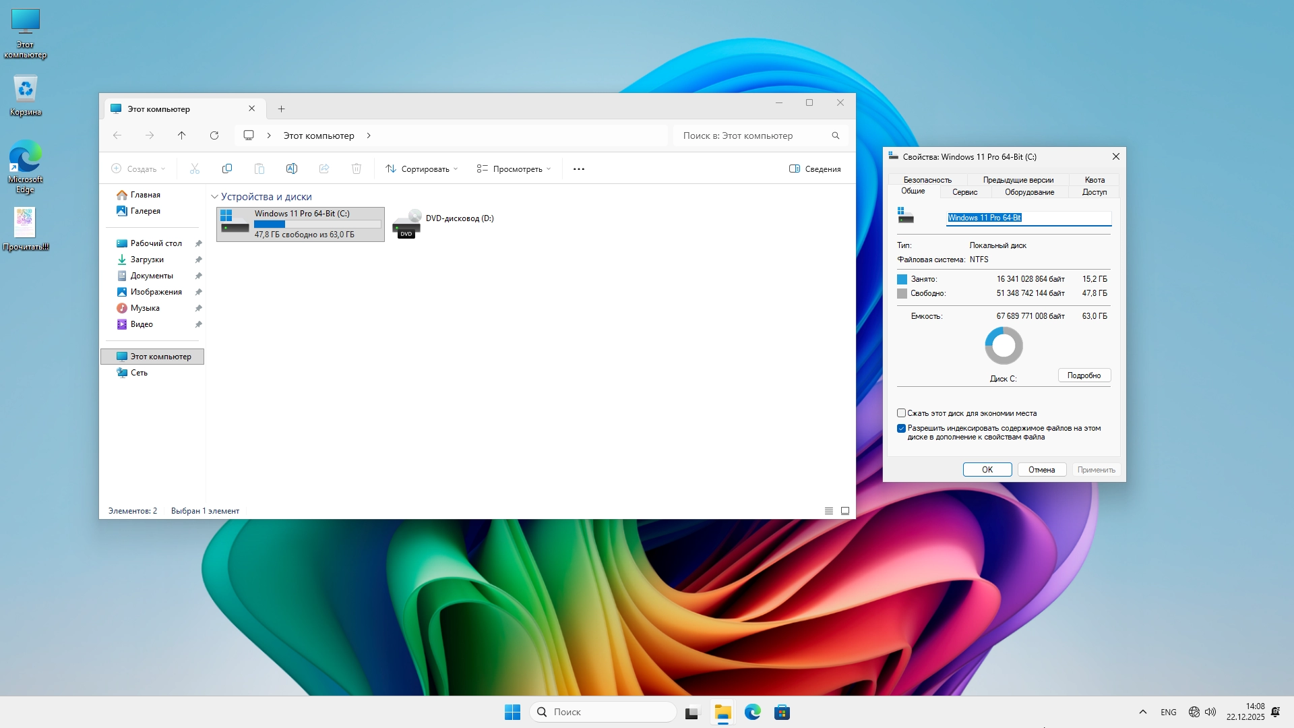Uncheck allow indexing file contents checkbox
The height and width of the screenshot is (728, 1294).
(901, 429)
